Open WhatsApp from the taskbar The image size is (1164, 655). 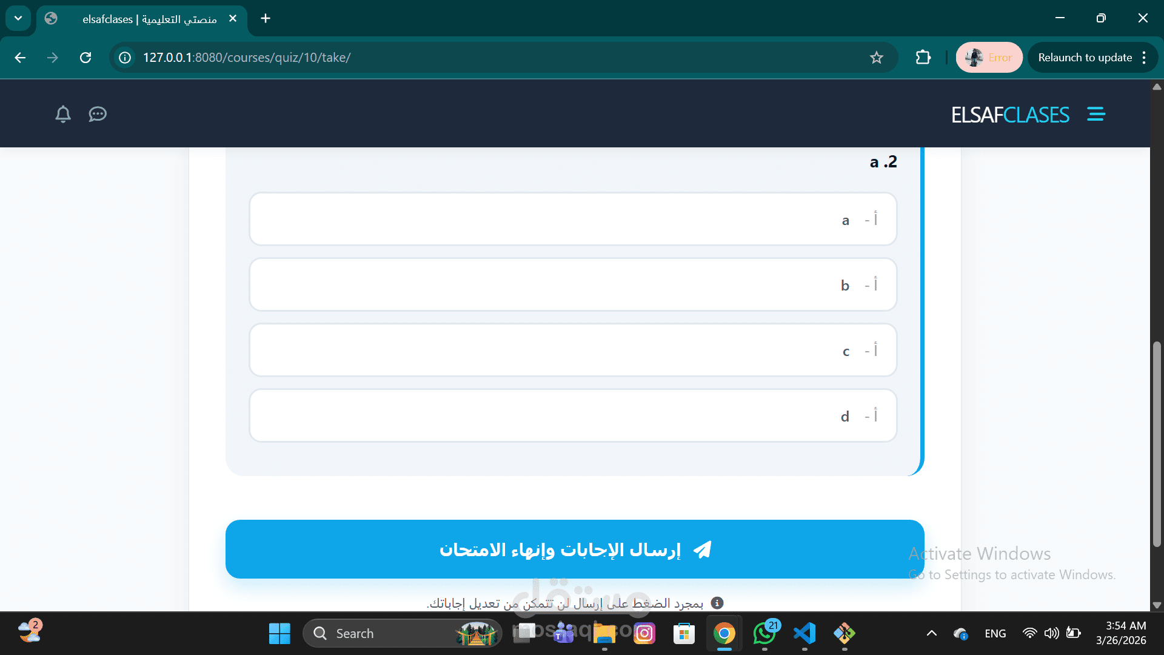(x=764, y=633)
